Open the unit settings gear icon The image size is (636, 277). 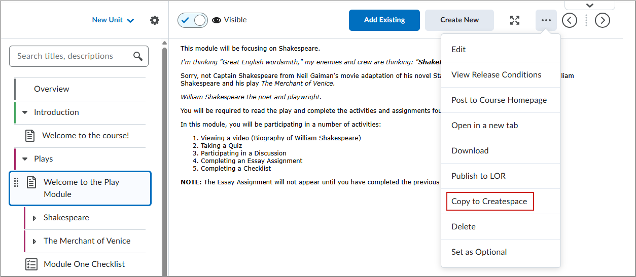point(155,20)
